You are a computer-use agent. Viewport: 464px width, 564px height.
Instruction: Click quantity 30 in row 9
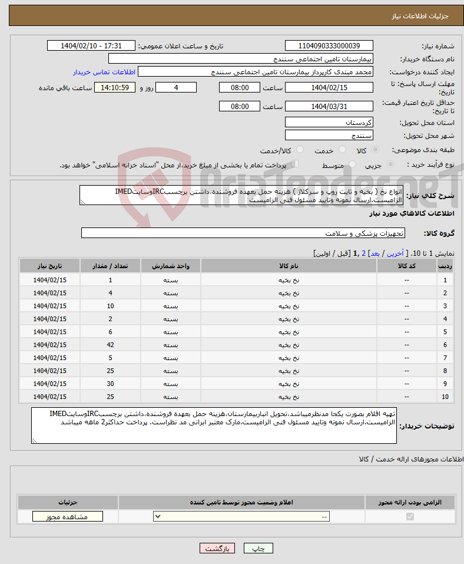[110, 384]
